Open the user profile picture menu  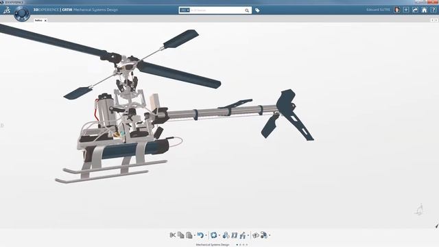point(396,10)
